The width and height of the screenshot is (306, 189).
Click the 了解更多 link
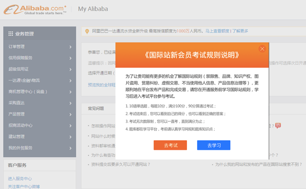click(x=240, y=31)
